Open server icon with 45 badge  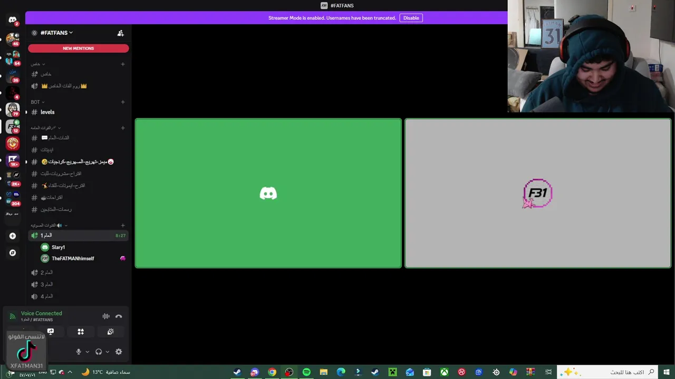tap(13, 38)
